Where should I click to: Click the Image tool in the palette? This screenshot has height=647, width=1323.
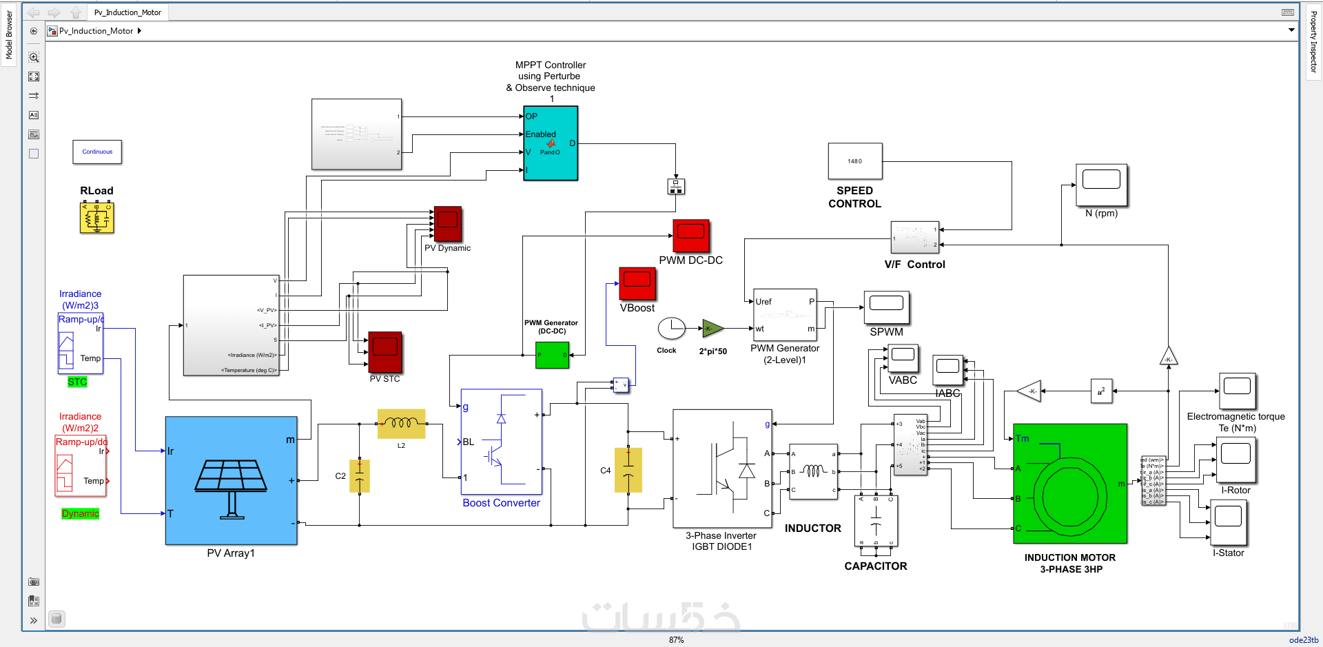(x=34, y=134)
